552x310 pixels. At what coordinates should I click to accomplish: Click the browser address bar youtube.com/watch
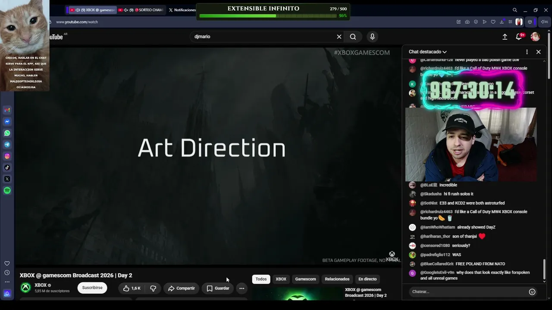pyautogui.click(x=77, y=22)
